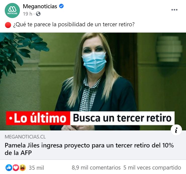The height and width of the screenshot is (174, 186).
Task: Click the Lo último red banner
Action: (x=38, y=118)
